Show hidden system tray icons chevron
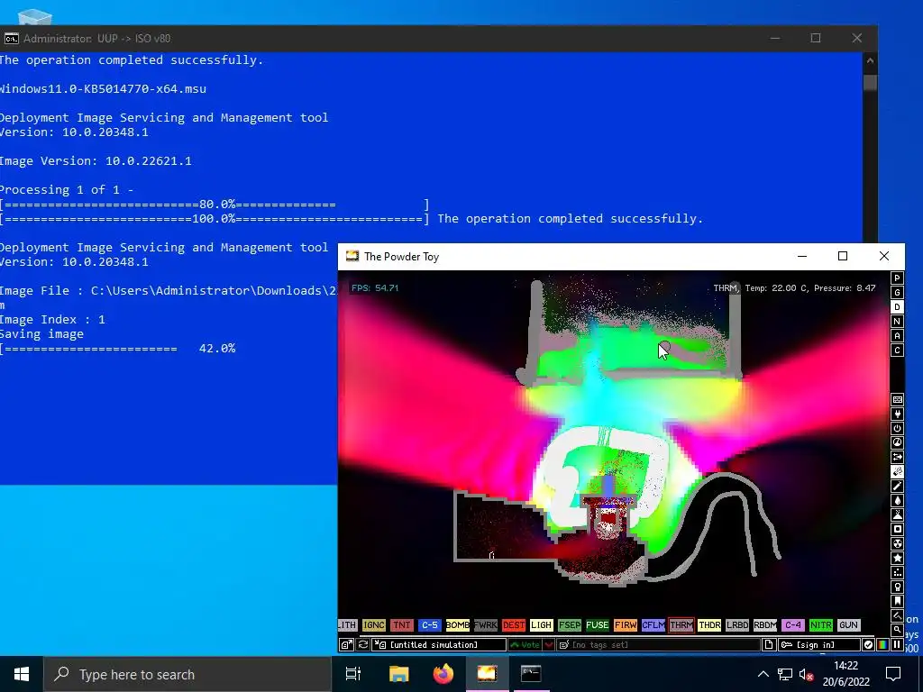923x692 pixels. pyautogui.click(x=763, y=674)
